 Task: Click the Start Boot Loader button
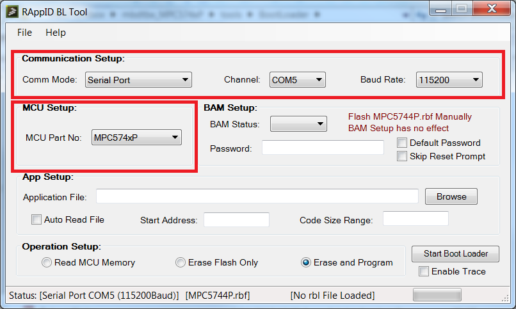(455, 254)
